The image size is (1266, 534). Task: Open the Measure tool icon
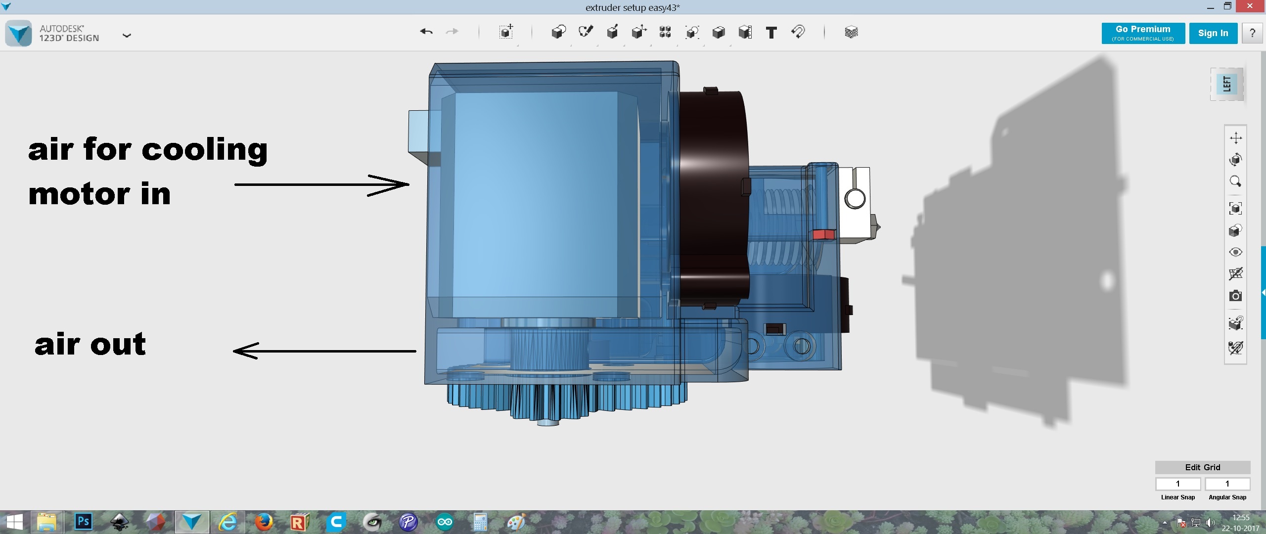point(745,33)
